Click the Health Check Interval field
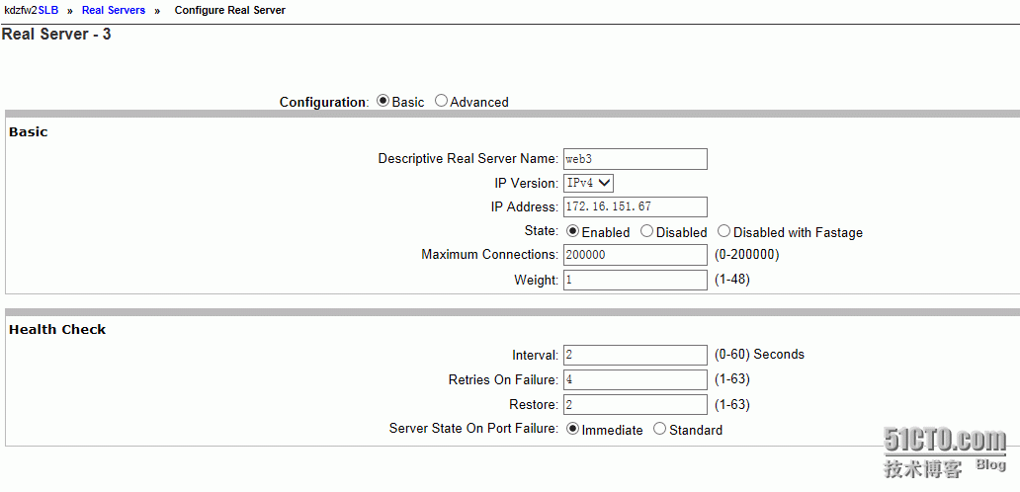The height and width of the screenshot is (492, 1020). point(636,355)
